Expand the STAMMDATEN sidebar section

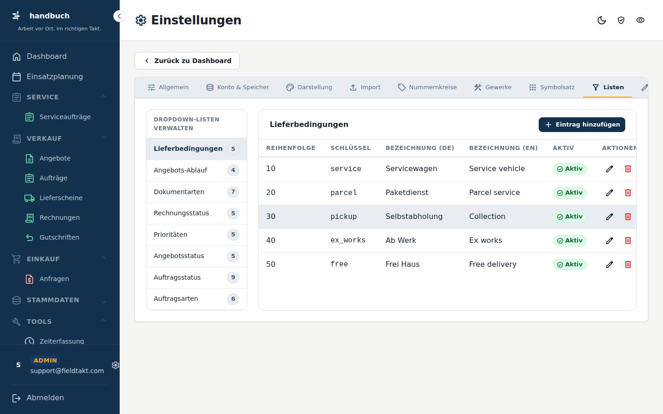click(x=60, y=300)
